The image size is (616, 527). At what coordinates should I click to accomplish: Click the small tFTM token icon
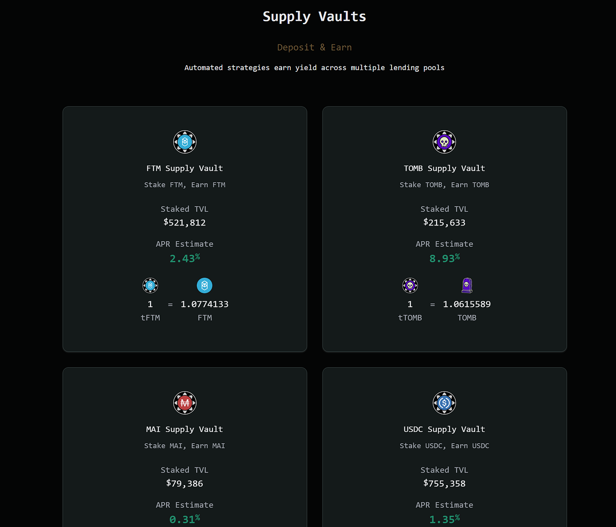150,285
